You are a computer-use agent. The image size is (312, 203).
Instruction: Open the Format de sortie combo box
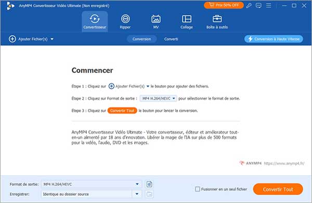92,184
